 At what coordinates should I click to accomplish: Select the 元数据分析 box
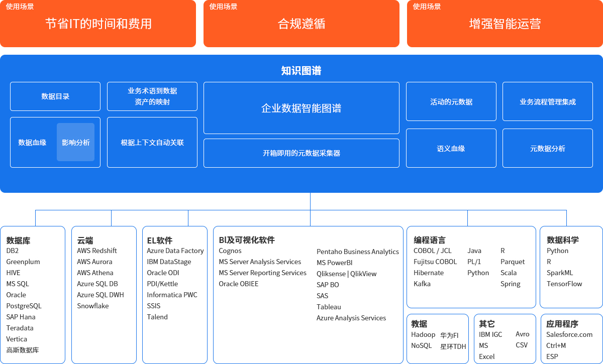click(548, 148)
